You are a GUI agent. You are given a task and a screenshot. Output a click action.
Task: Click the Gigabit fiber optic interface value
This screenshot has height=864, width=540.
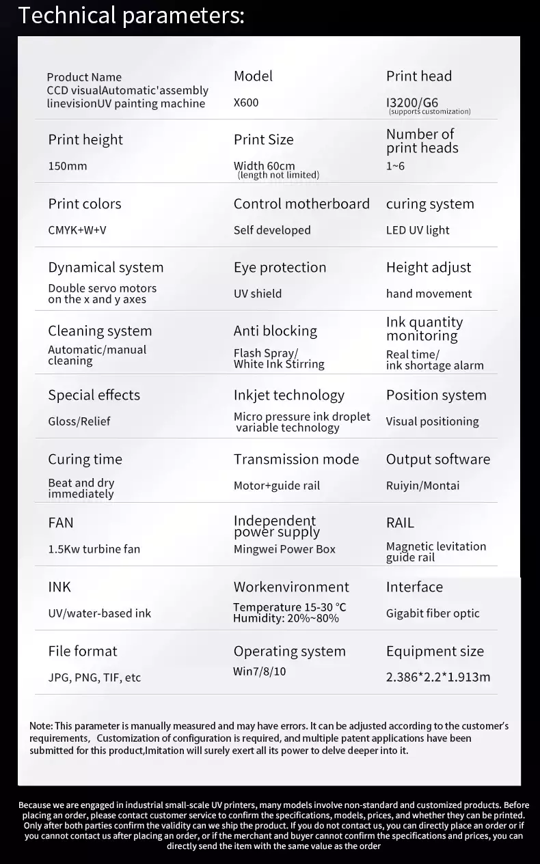point(433,613)
